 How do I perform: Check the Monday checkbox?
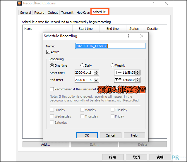tap(82, 110)
